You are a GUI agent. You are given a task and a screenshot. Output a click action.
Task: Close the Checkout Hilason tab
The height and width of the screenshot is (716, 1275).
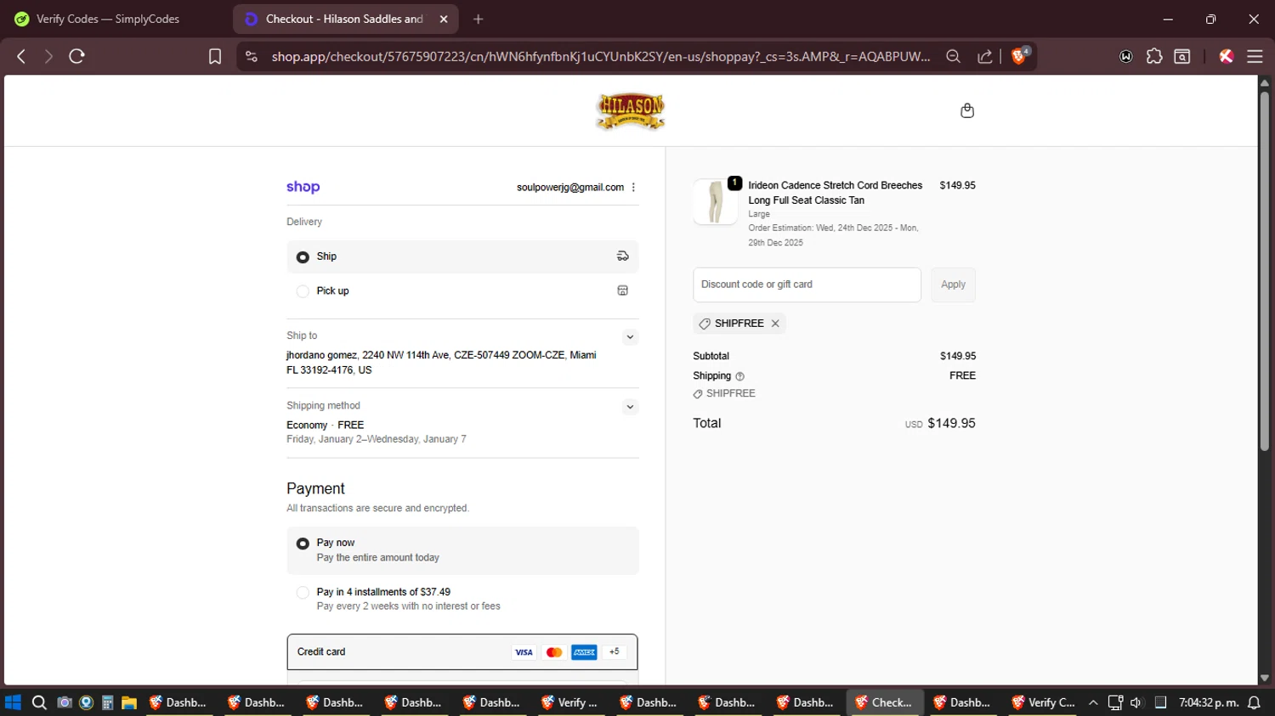pos(444,19)
